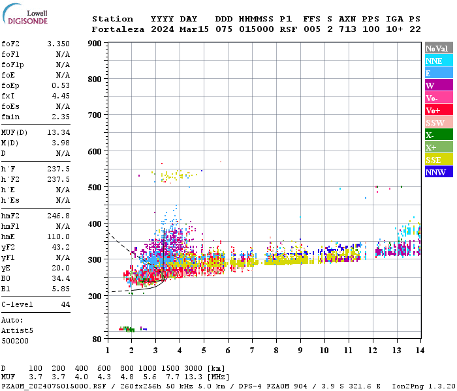Select the X+ light green legend swatch
This screenshot has width=457, height=391.
tap(439, 147)
